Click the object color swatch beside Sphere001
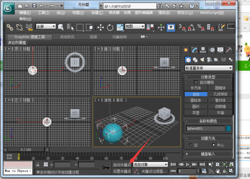Viewport: 250px width, 179px height. (228, 129)
